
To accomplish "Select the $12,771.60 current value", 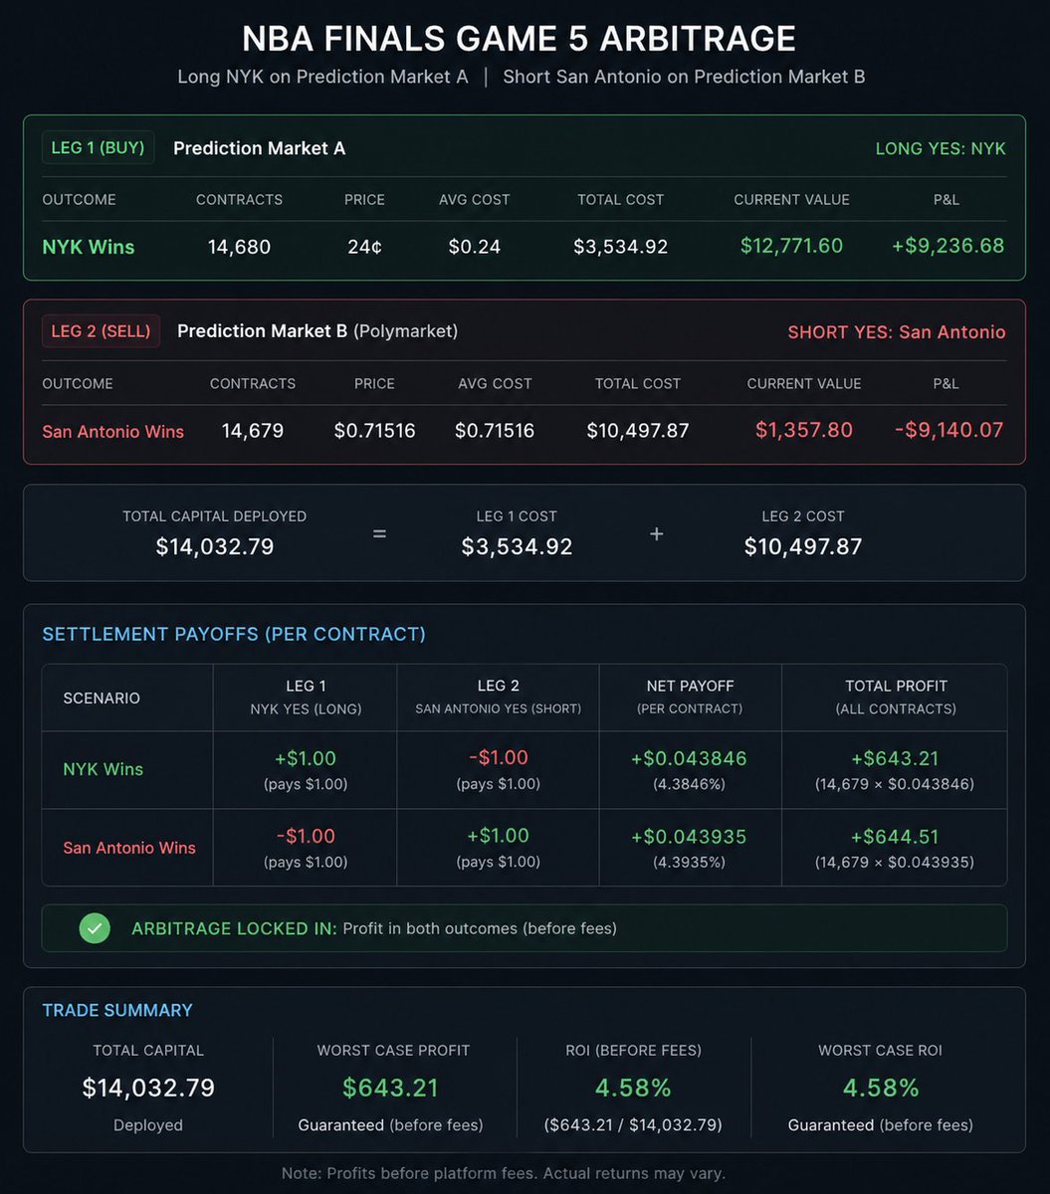I will click(x=792, y=246).
